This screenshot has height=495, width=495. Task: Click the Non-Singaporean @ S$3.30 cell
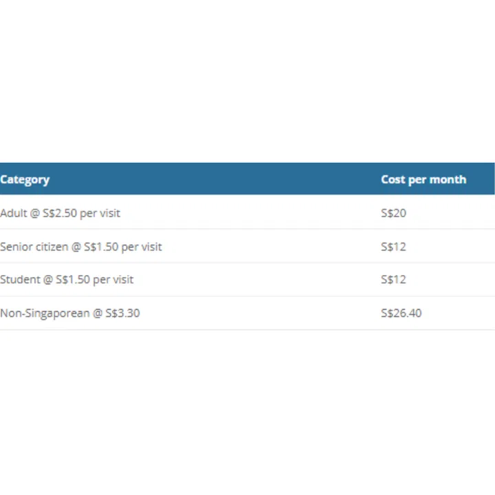[x=70, y=313]
